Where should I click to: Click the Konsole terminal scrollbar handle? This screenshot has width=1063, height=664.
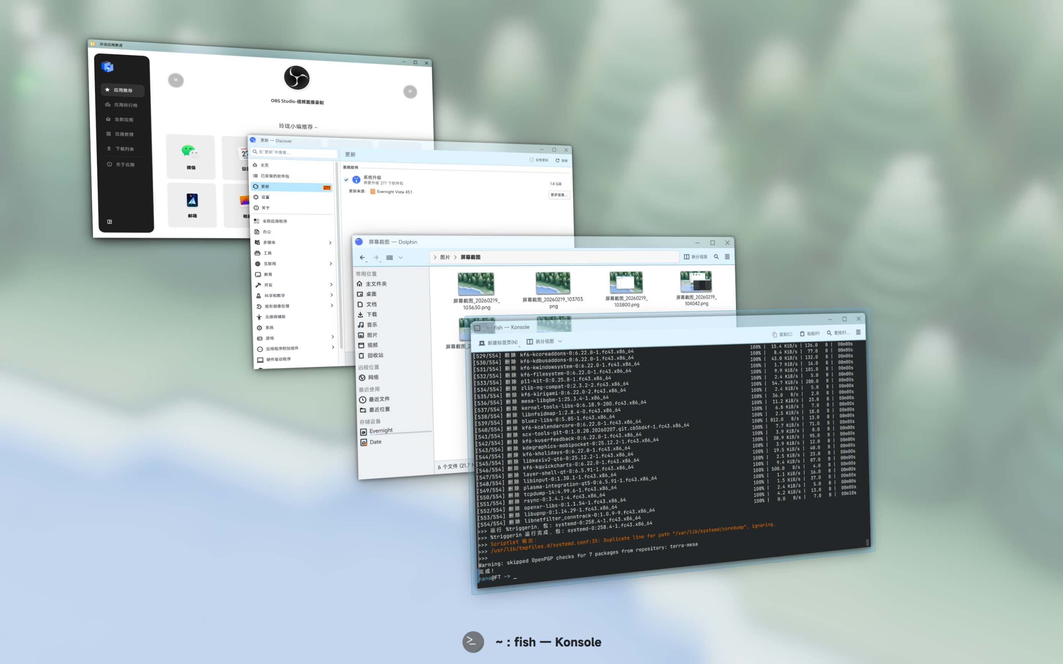(867, 543)
